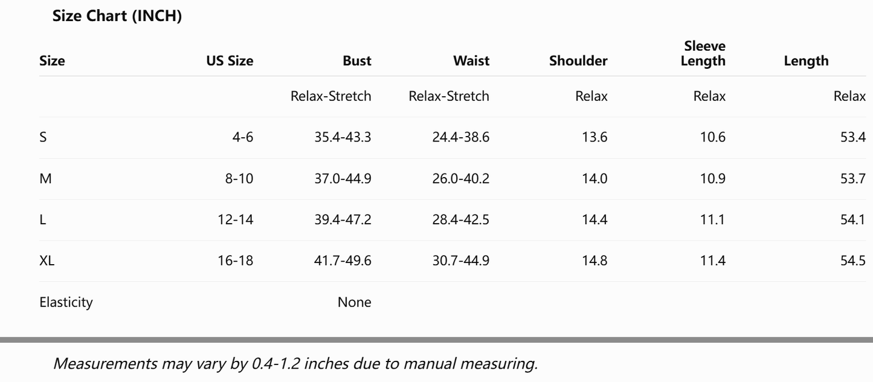The image size is (873, 382).
Task: Click the Waist column header
Action: click(471, 60)
